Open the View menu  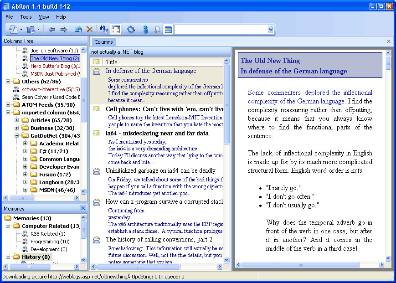tap(44, 17)
